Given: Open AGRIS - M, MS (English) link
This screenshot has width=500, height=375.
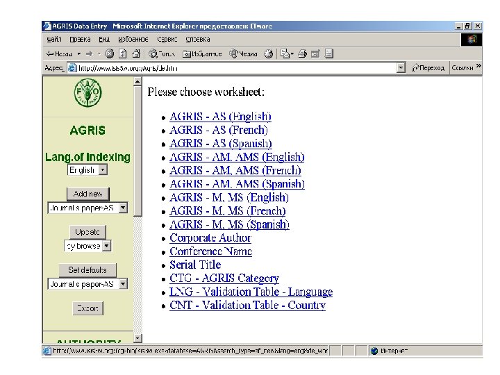Looking at the screenshot, I should tap(229, 197).
